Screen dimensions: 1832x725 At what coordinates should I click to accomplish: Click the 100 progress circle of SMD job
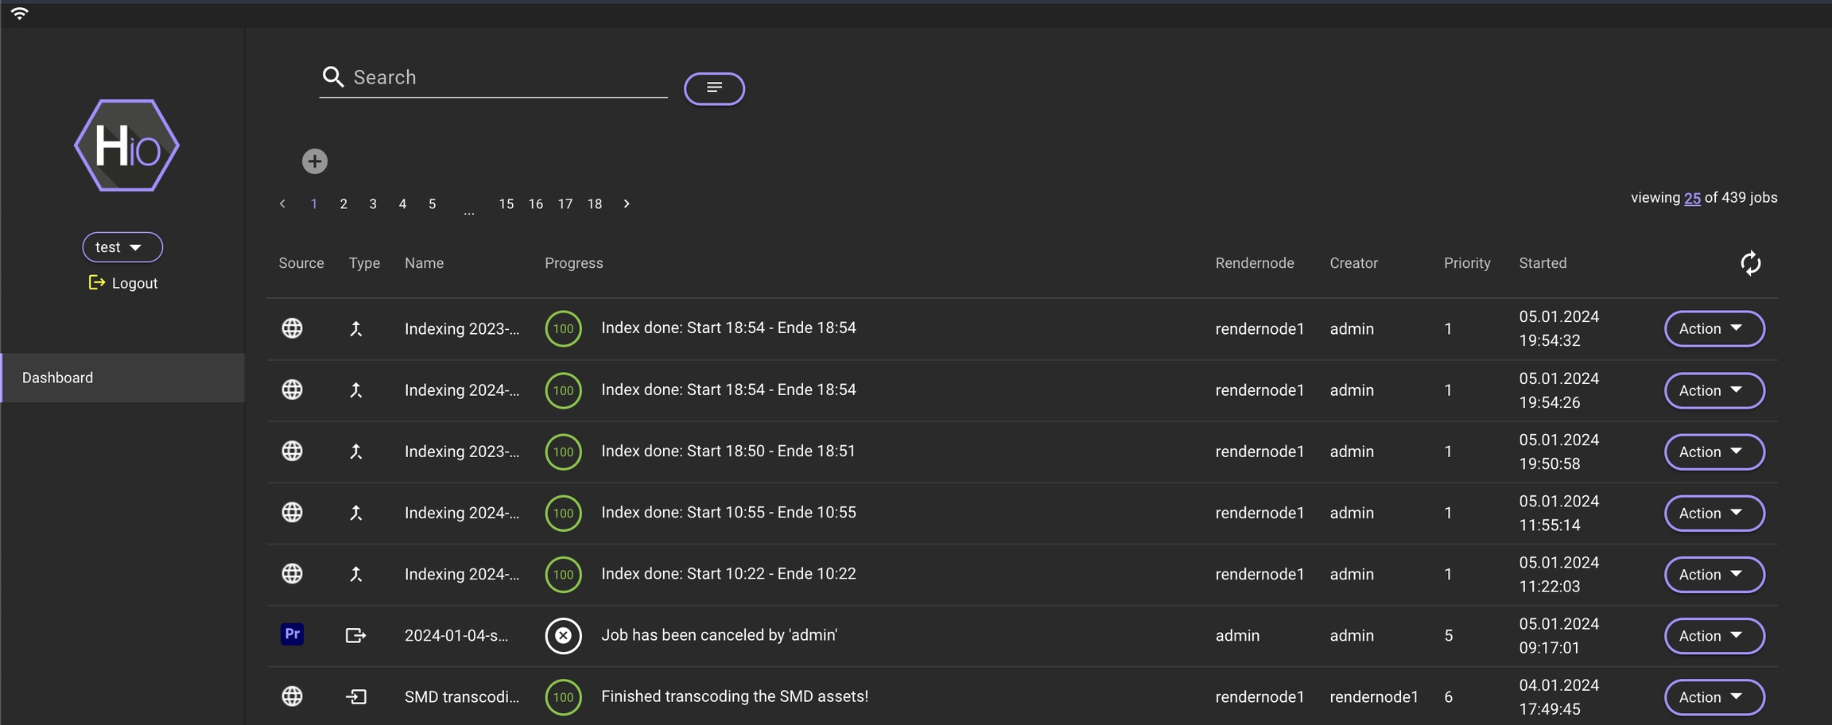563,697
